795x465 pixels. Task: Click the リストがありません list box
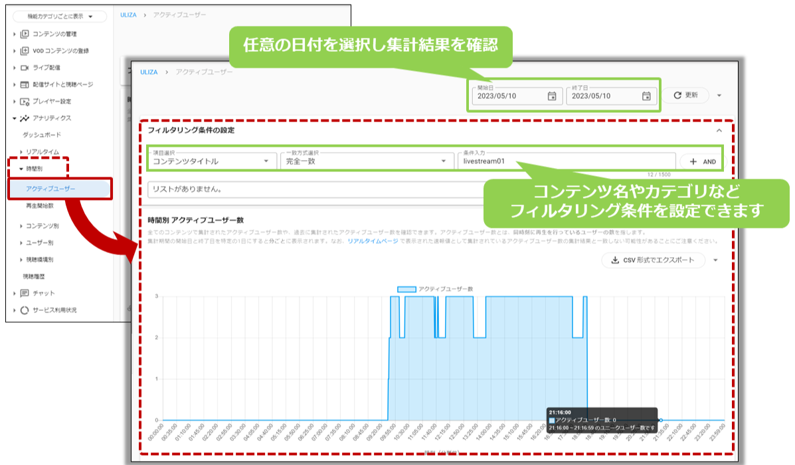(x=315, y=189)
